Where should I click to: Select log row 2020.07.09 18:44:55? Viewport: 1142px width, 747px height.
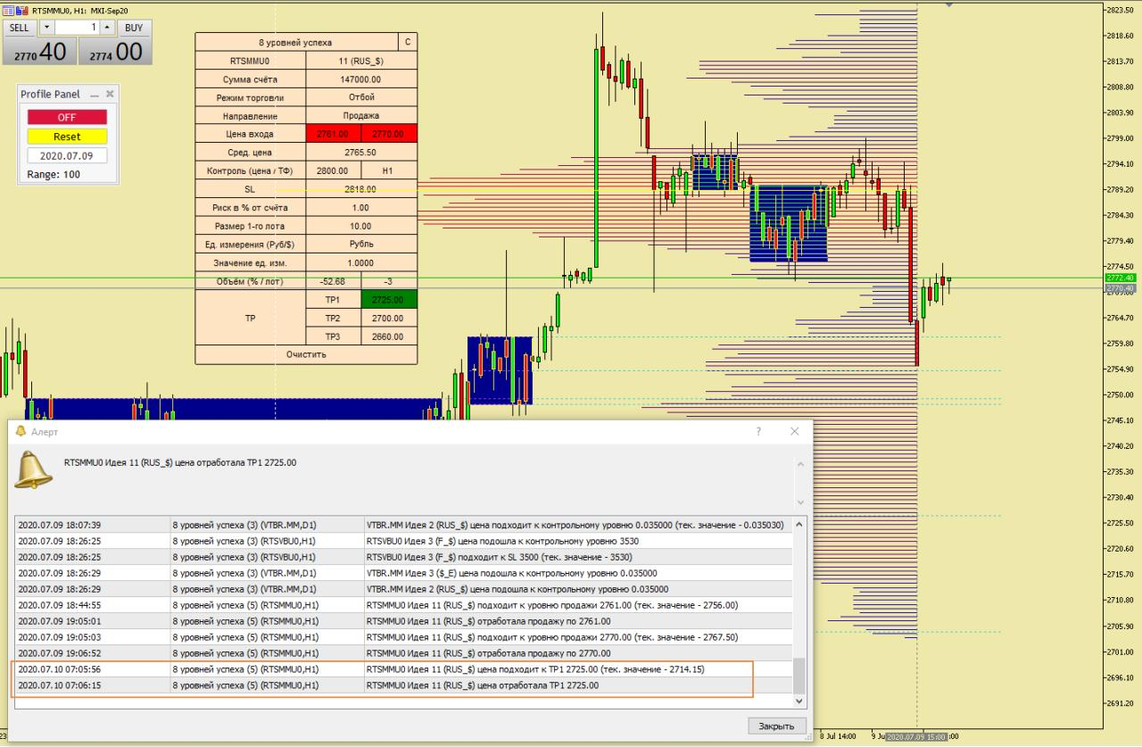tap(404, 605)
